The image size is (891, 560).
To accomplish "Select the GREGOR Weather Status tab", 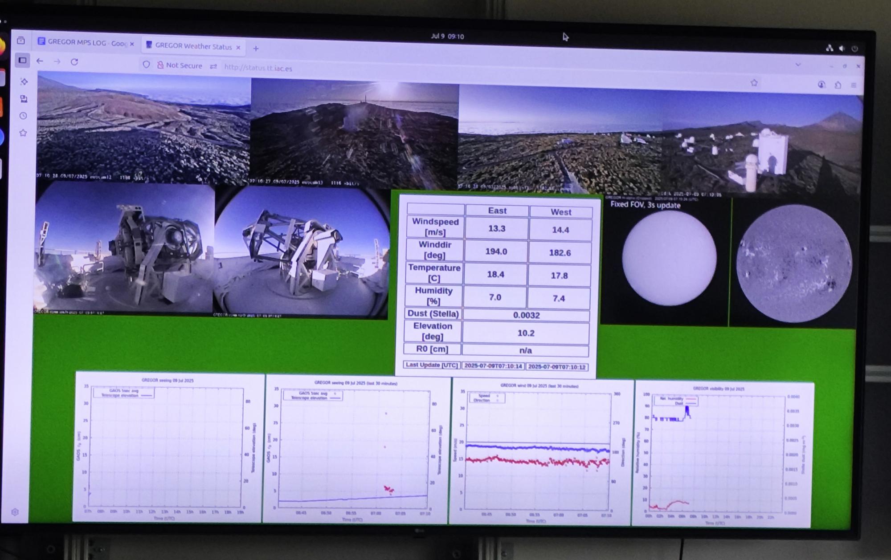I will 193,46.
